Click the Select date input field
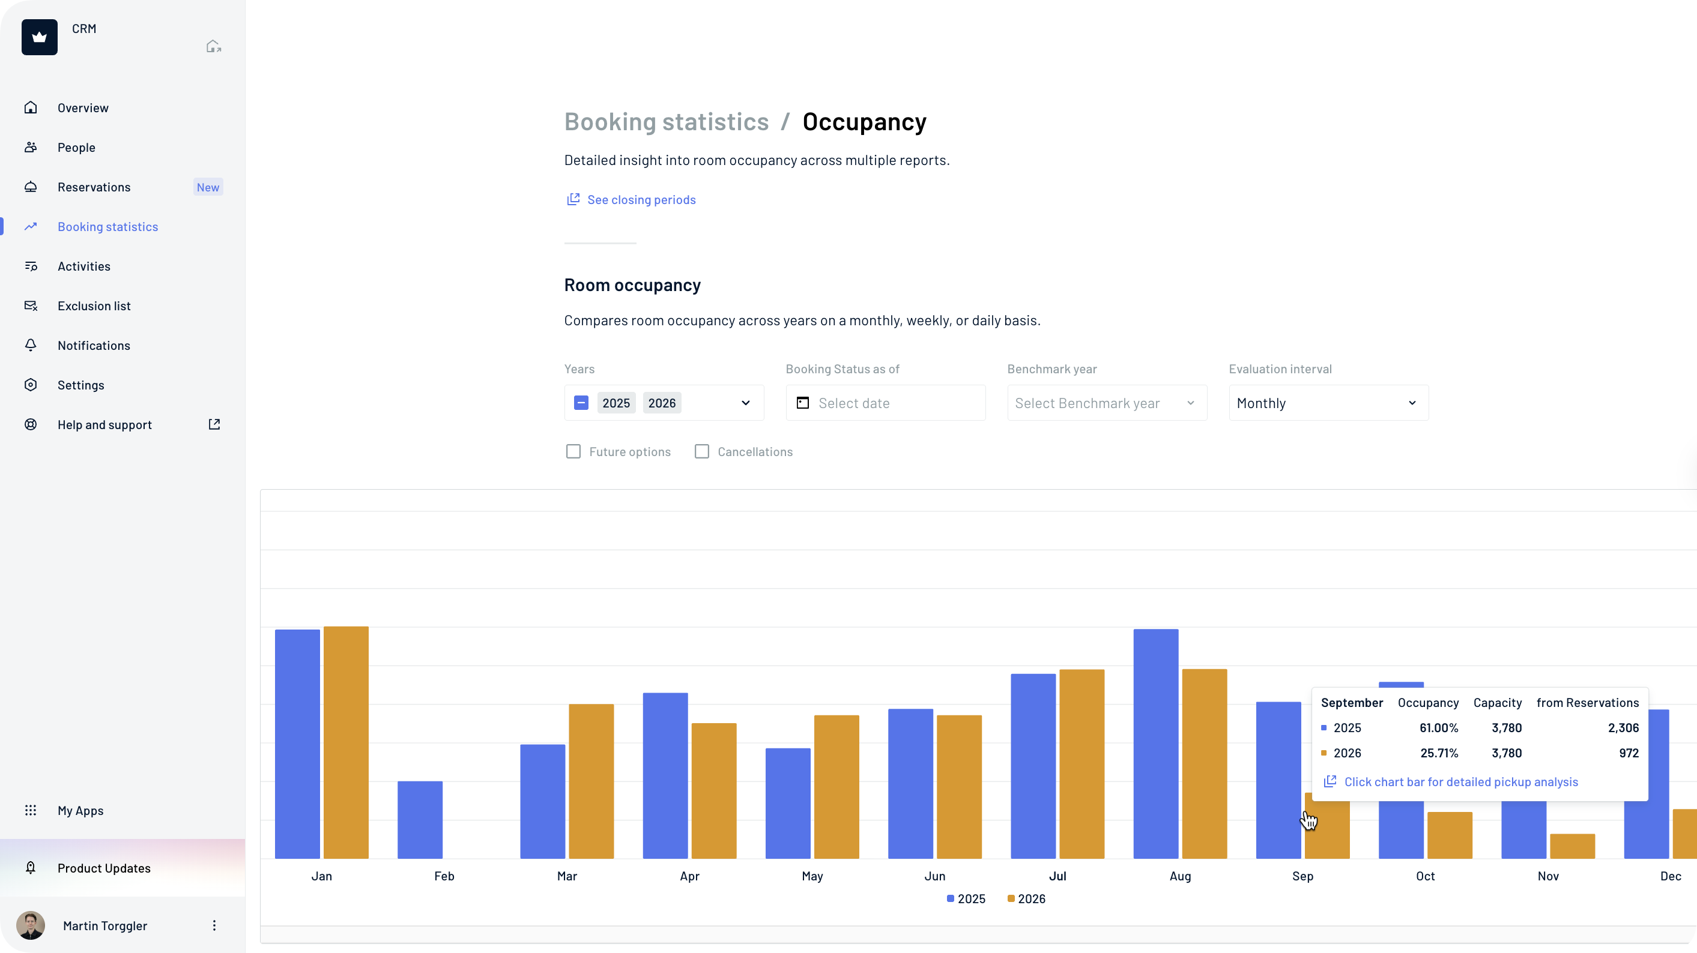This screenshot has width=1697, height=953. [885, 403]
